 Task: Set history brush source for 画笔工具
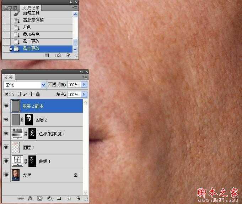point(7,13)
